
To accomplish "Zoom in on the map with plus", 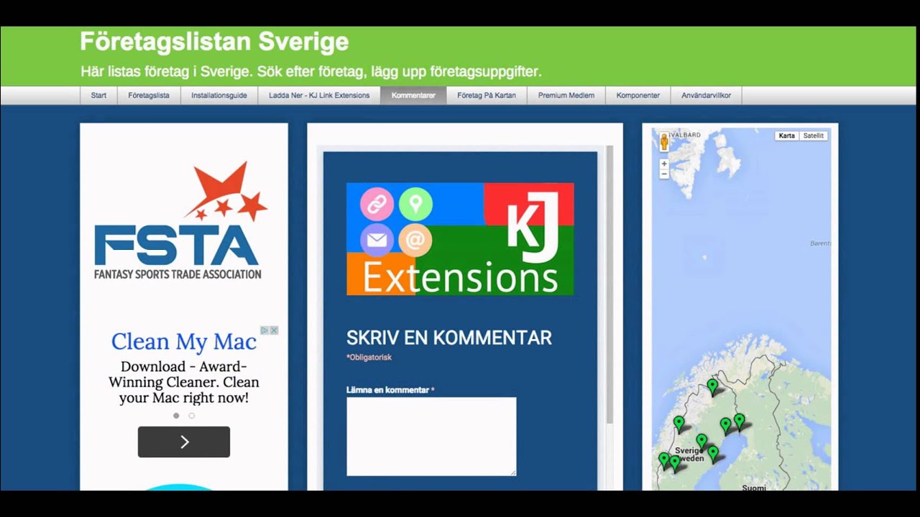I will pos(664,164).
